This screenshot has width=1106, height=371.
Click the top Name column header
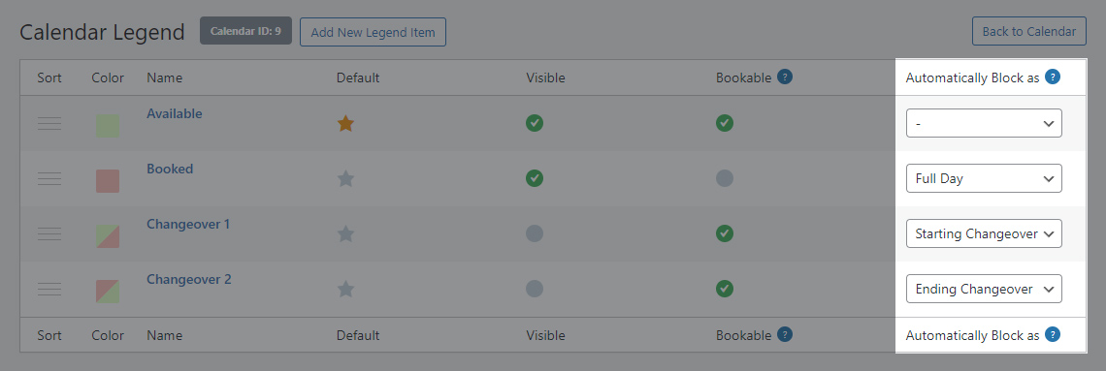pyautogui.click(x=164, y=77)
